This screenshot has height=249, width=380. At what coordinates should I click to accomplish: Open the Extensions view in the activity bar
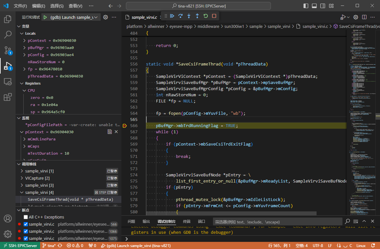[x=8, y=97]
